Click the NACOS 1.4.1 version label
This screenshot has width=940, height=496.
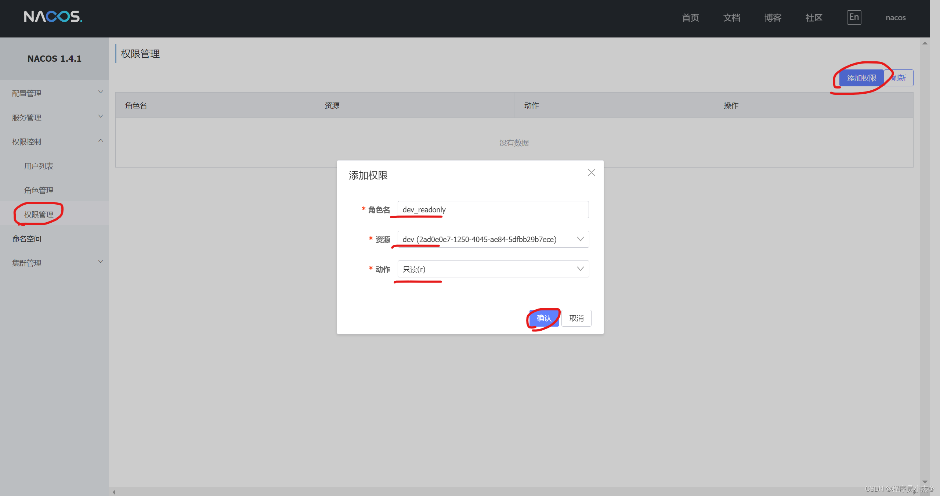(x=54, y=59)
